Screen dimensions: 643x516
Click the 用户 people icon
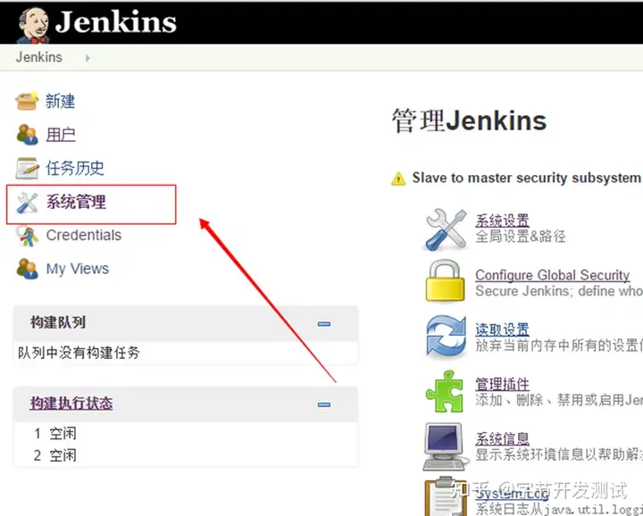tap(27, 135)
